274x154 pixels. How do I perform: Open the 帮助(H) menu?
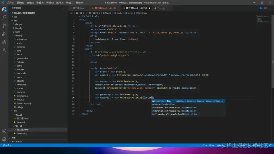79,3
